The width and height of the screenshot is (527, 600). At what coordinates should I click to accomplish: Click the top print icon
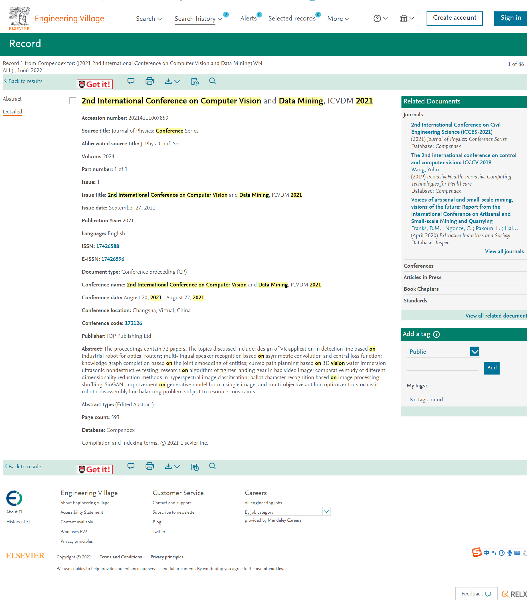point(150,81)
